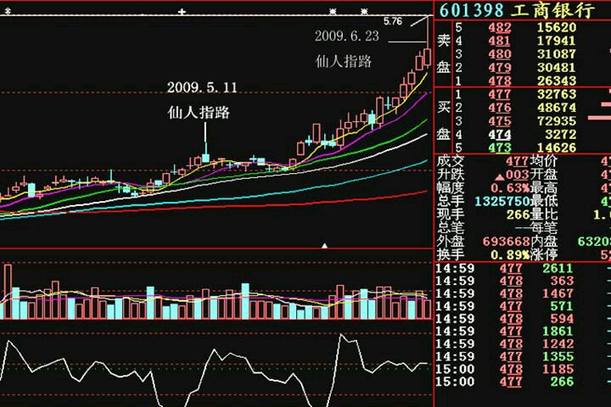The width and height of the screenshot is (611, 407).
Task: Click the small white triangle marker below price chart
Action: (x=324, y=246)
